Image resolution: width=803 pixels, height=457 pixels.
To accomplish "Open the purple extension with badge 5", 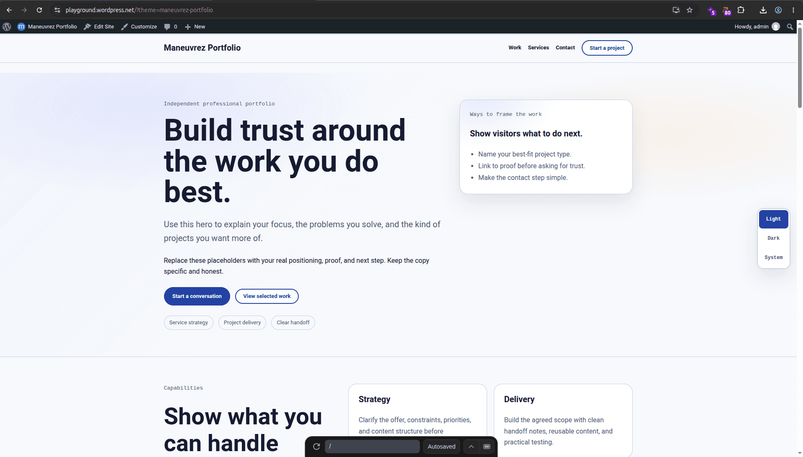I will pyautogui.click(x=712, y=11).
